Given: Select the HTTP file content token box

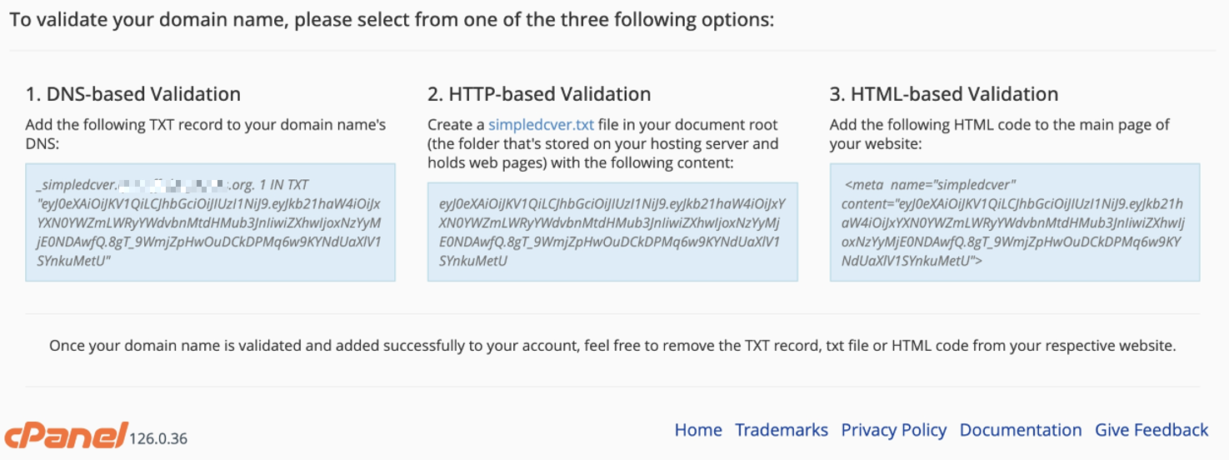Looking at the screenshot, I should tap(612, 232).
